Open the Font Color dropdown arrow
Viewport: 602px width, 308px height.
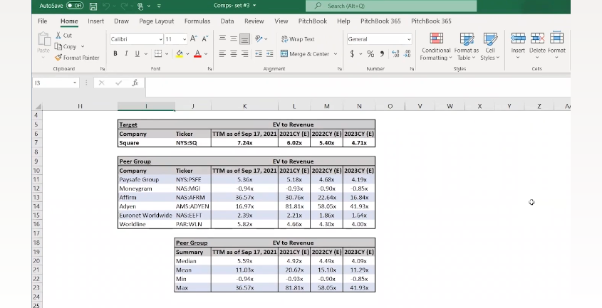point(206,54)
